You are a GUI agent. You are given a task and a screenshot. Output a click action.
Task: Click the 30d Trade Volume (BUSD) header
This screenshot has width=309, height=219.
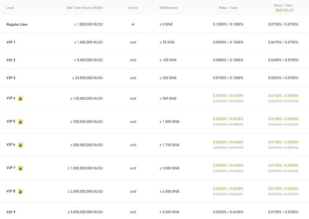pos(84,8)
